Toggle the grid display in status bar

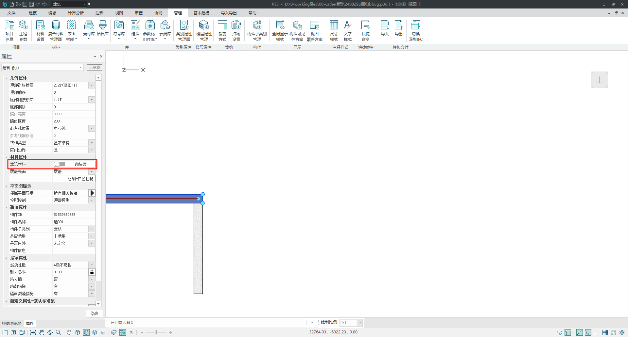point(605,332)
